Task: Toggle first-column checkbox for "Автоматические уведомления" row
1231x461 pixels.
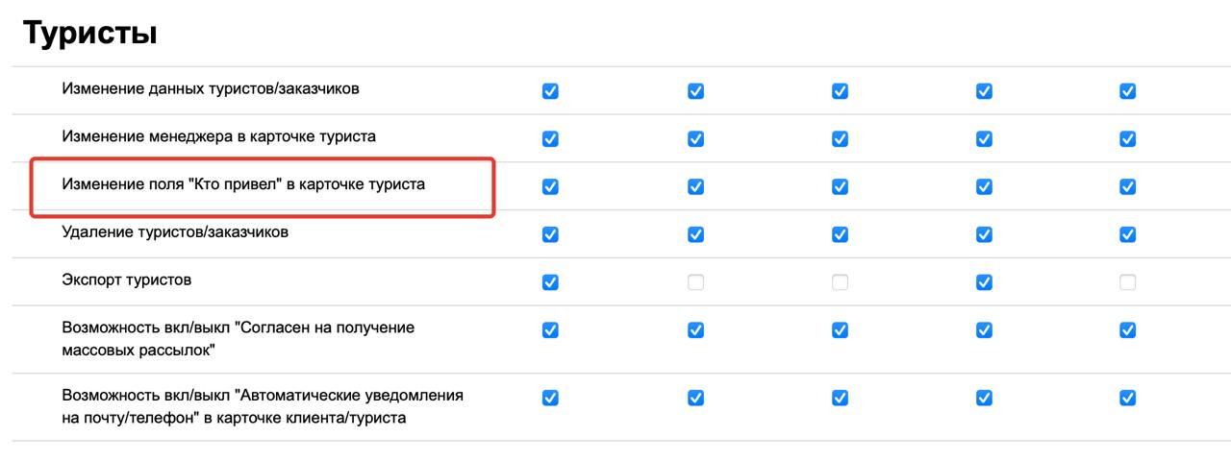Action: 550,398
